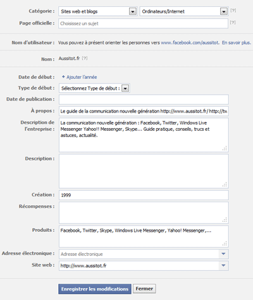Screen dimensions: 253x300
Task: Expand the Site web field dropdown arrow
Action: point(223,265)
